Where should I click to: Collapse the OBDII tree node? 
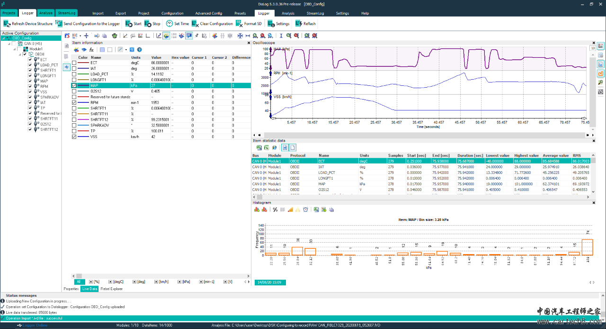[x=20, y=54]
